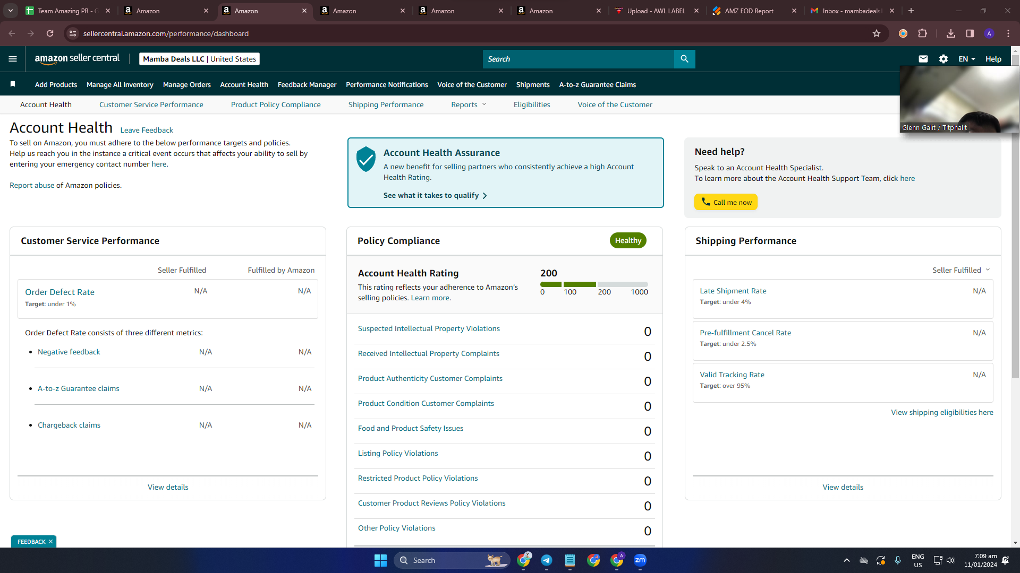Viewport: 1020px width, 573px height.
Task: Click the bookmark flag icon in nav bar
Action: (13, 84)
